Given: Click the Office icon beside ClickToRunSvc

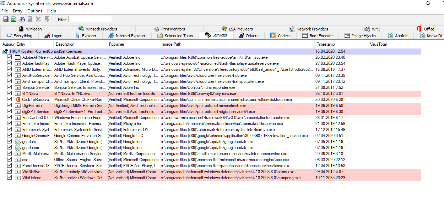Looking at the screenshot, I should tap(17, 100).
